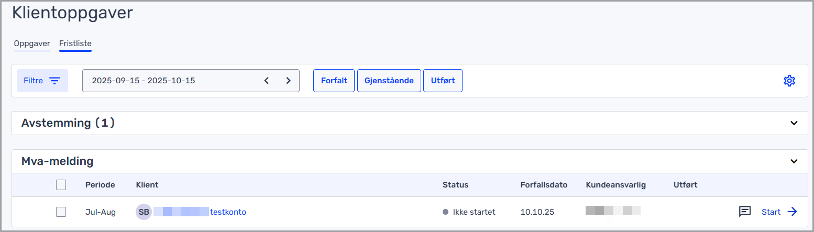This screenshot has height=232, width=814.
Task: Collapse the Mva-melding section chevron
Action: pyautogui.click(x=794, y=161)
